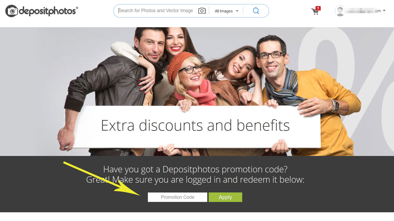Viewport: 394px width, 221px height.
Task: Expand the account menu dropdown arrow
Action: [384, 11]
